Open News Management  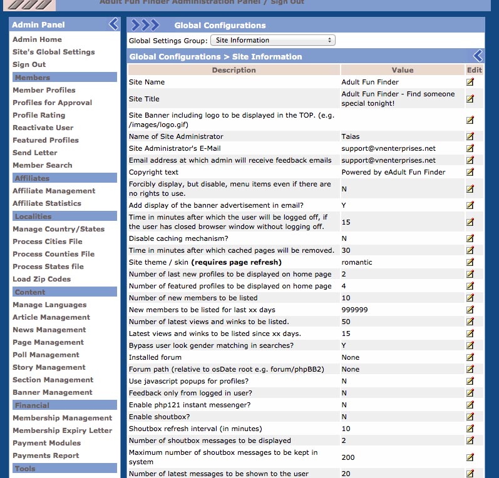[49, 330]
